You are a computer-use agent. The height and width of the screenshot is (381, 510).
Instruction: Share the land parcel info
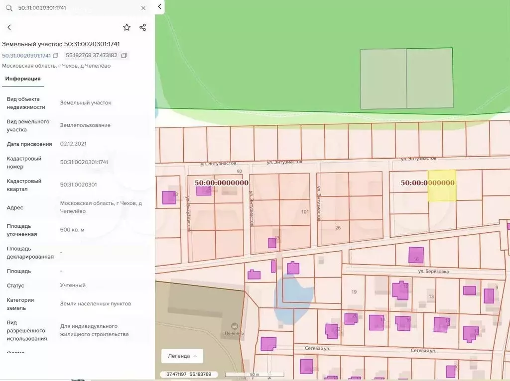point(142,27)
